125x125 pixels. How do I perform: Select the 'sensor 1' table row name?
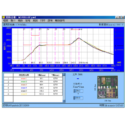24,79
